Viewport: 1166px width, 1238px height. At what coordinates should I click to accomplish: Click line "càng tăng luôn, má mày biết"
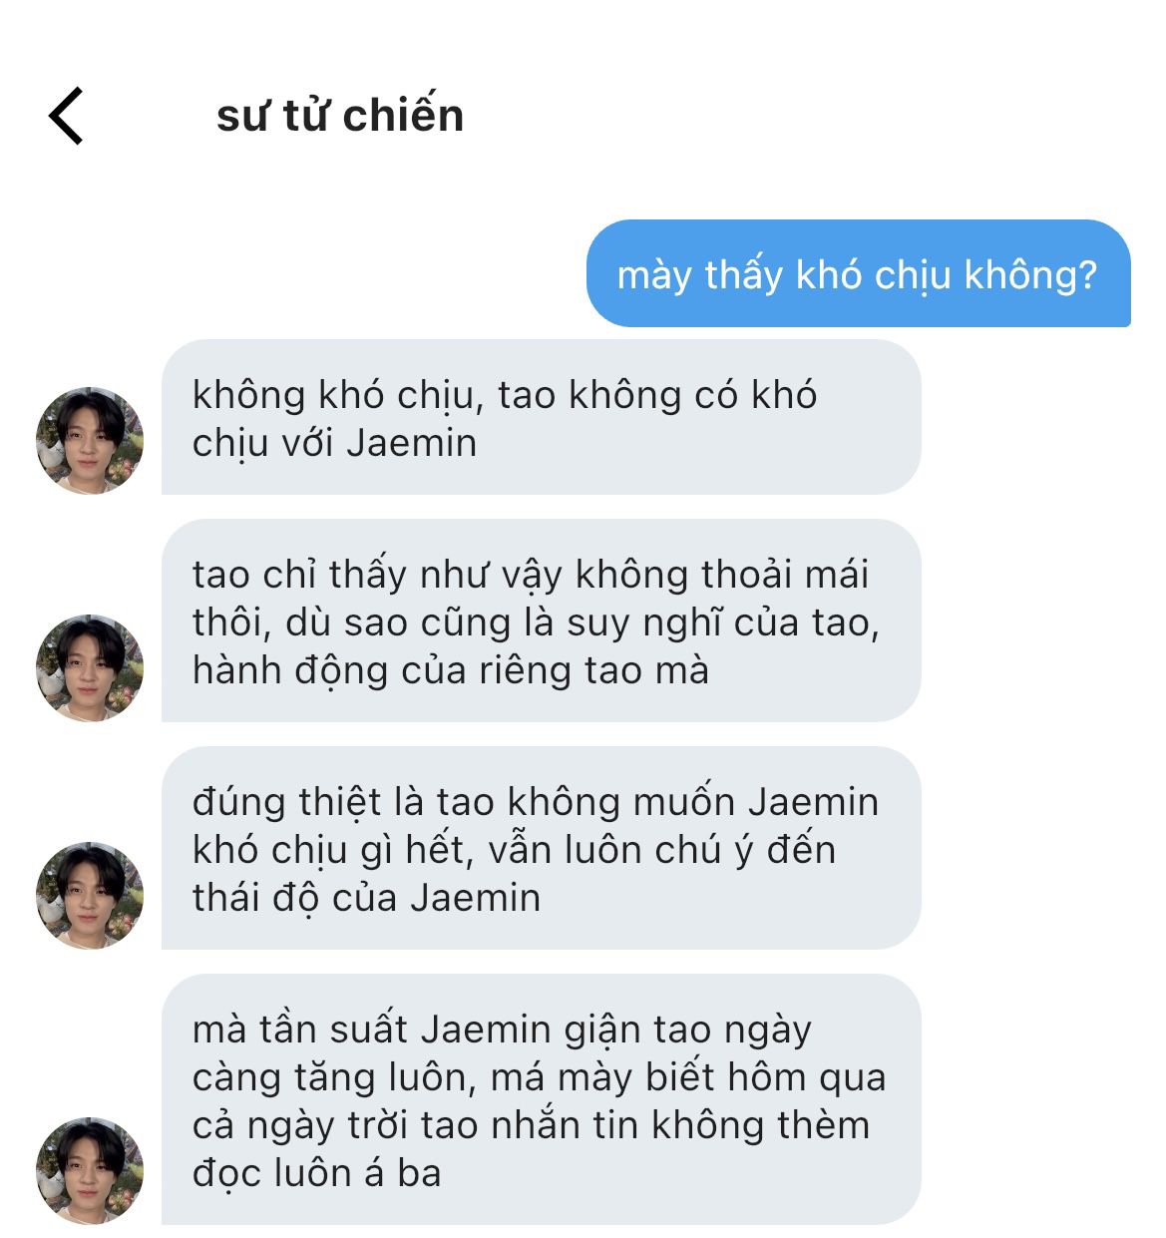(539, 1077)
